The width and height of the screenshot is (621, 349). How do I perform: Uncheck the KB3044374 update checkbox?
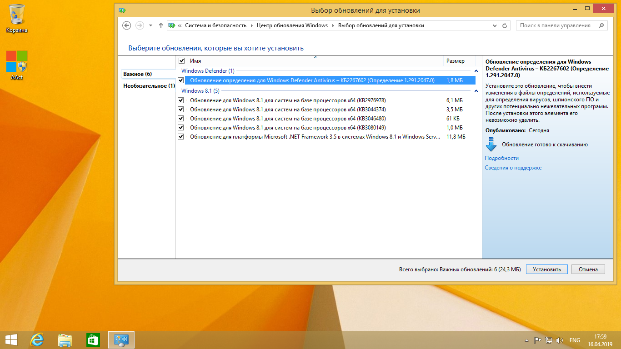pos(181,109)
